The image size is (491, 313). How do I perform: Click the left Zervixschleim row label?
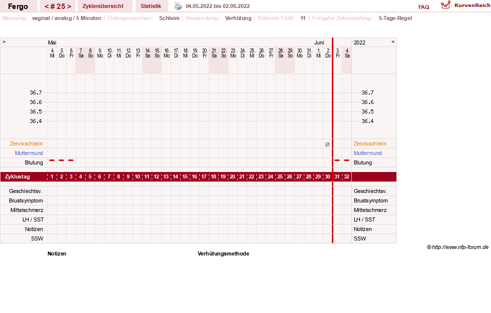tap(26, 143)
